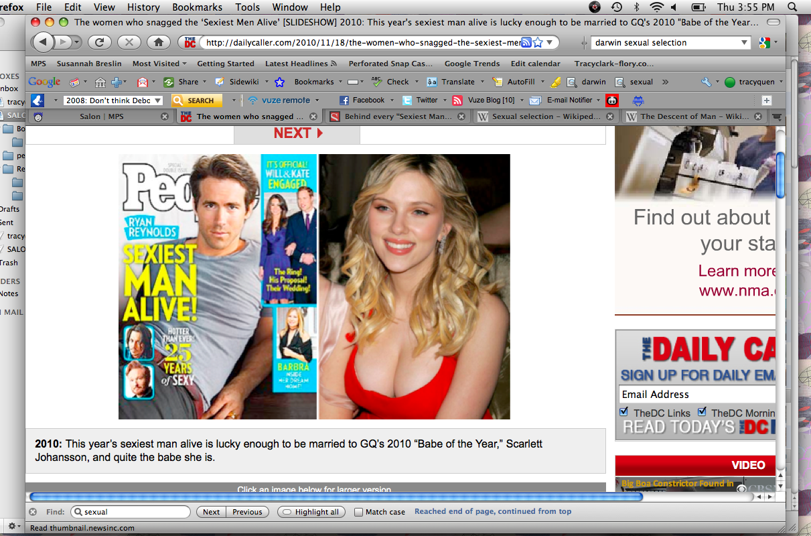Image resolution: width=811 pixels, height=536 pixels.
Task: Click the Find bar Next button
Action: coord(211,512)
